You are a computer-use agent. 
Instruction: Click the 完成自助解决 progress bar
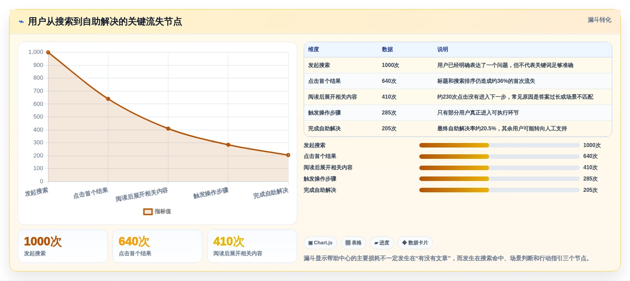pyautogui.click(x=499, y=190)
